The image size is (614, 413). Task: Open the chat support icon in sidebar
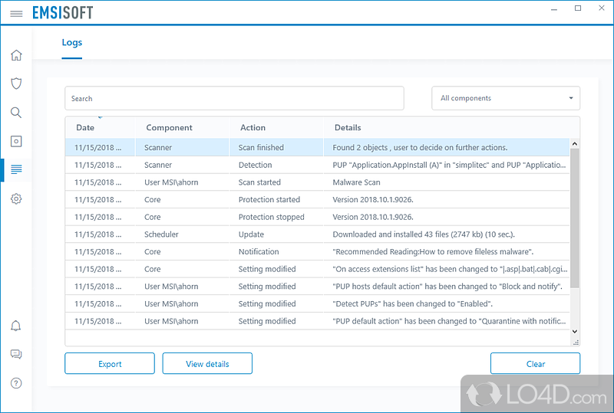[16, 354]
